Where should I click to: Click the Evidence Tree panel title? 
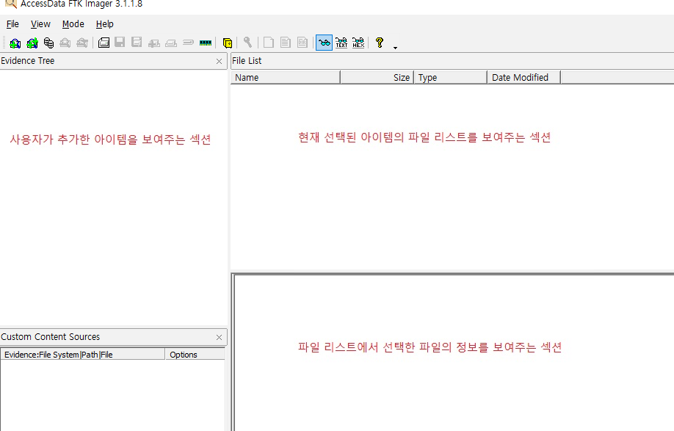pyautogui.click(x=27, y=61)
